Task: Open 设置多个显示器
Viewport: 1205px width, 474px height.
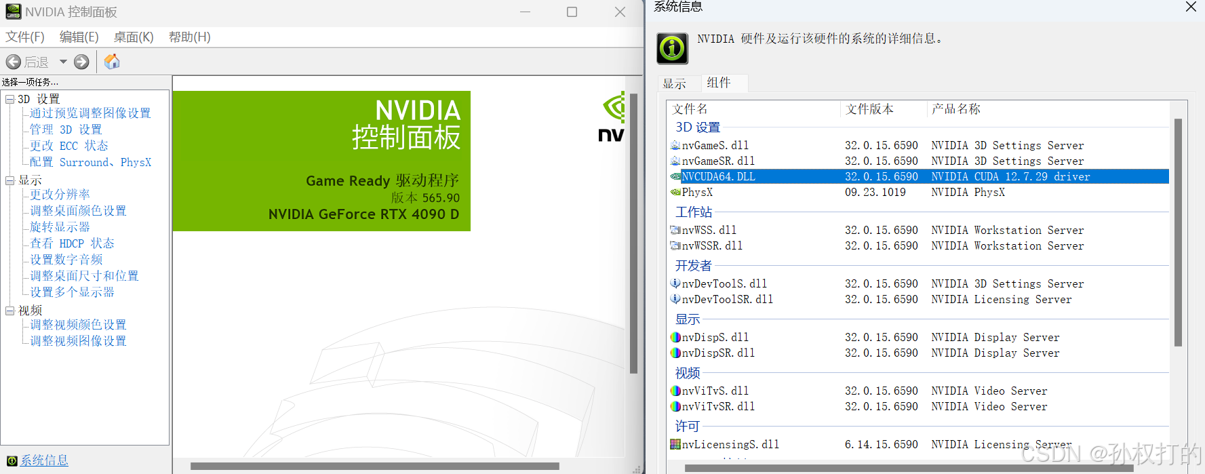Action: (72, 292)
